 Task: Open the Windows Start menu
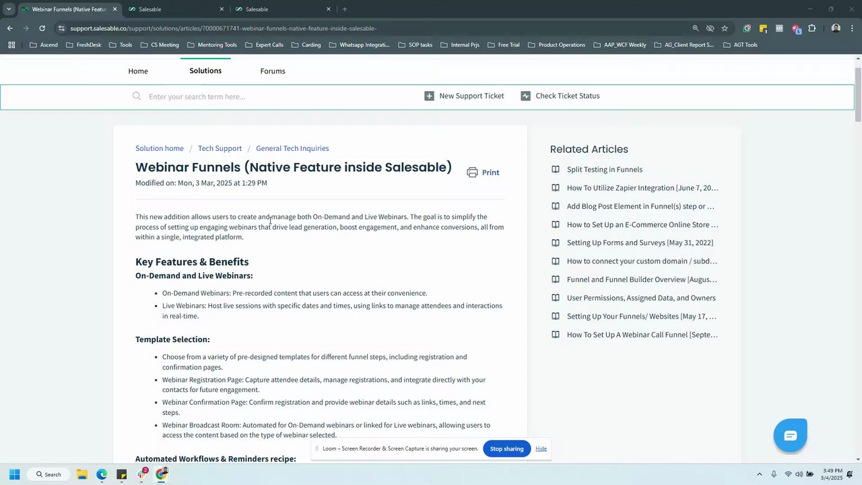pyautogui.click(x=14, y=474)
